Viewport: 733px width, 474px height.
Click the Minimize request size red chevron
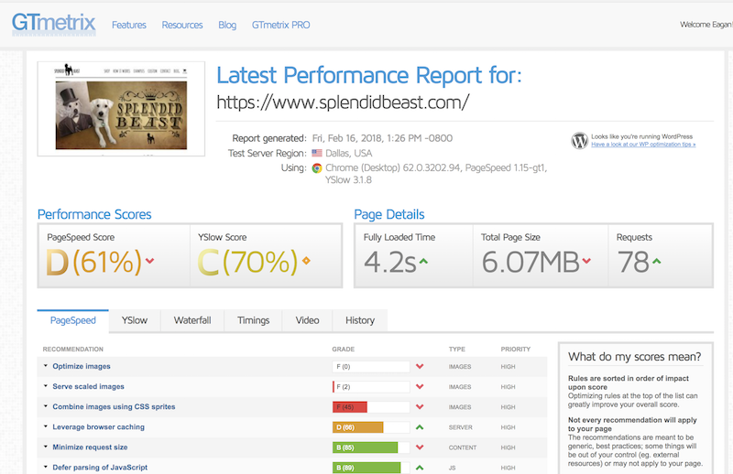click(420, 447)
